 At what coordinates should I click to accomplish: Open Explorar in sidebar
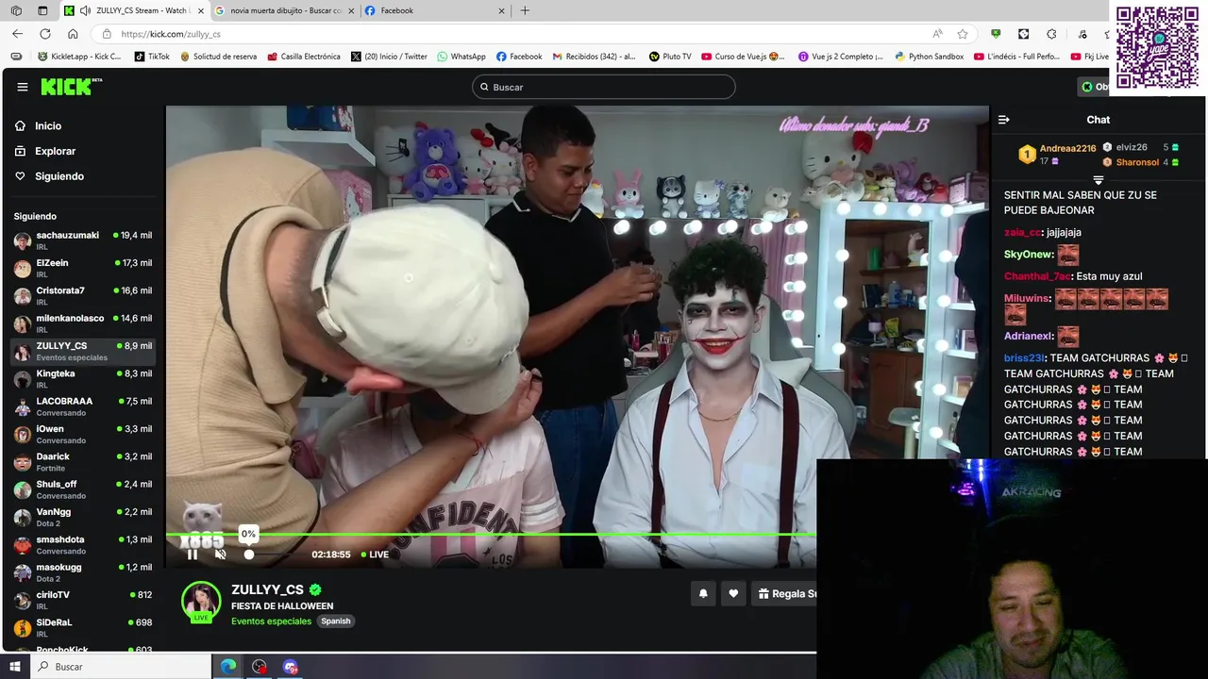55,151
